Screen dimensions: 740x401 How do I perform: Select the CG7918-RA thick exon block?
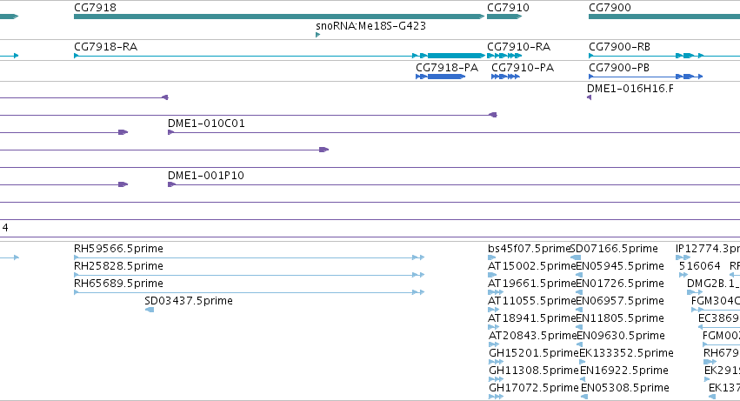456,56
